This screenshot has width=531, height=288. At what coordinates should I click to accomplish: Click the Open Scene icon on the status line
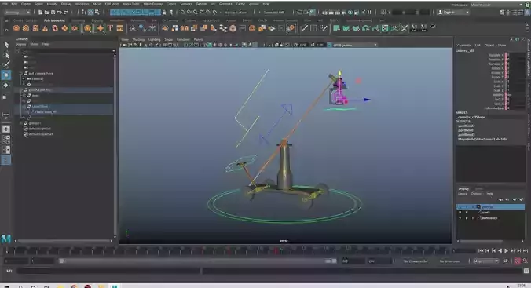coord(46,13)
